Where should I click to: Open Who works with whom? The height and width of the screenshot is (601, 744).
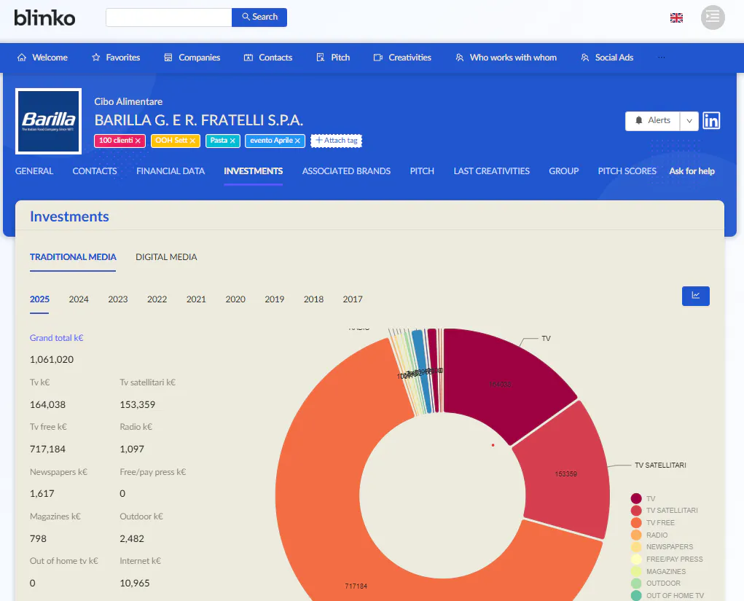pyautogui.click(x=506, y=58)
